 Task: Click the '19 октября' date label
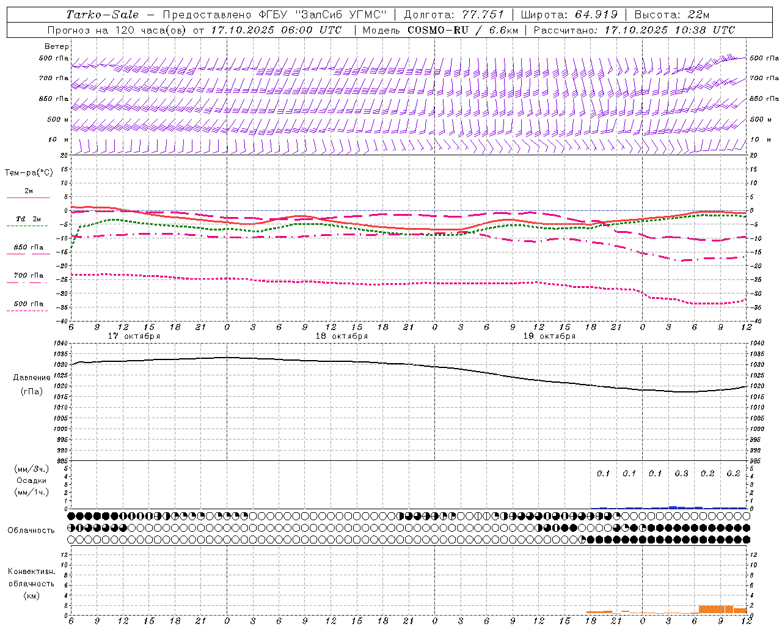pos(549,336)
